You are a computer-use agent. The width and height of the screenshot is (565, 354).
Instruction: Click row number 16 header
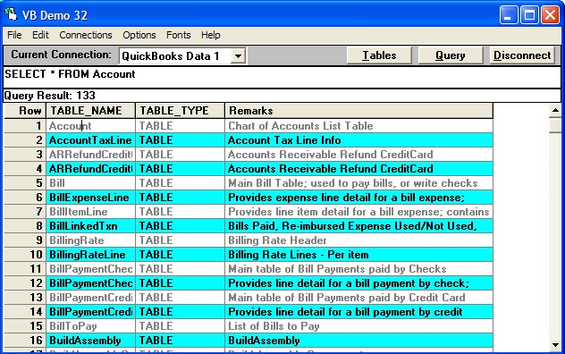(x=25, y=341)
